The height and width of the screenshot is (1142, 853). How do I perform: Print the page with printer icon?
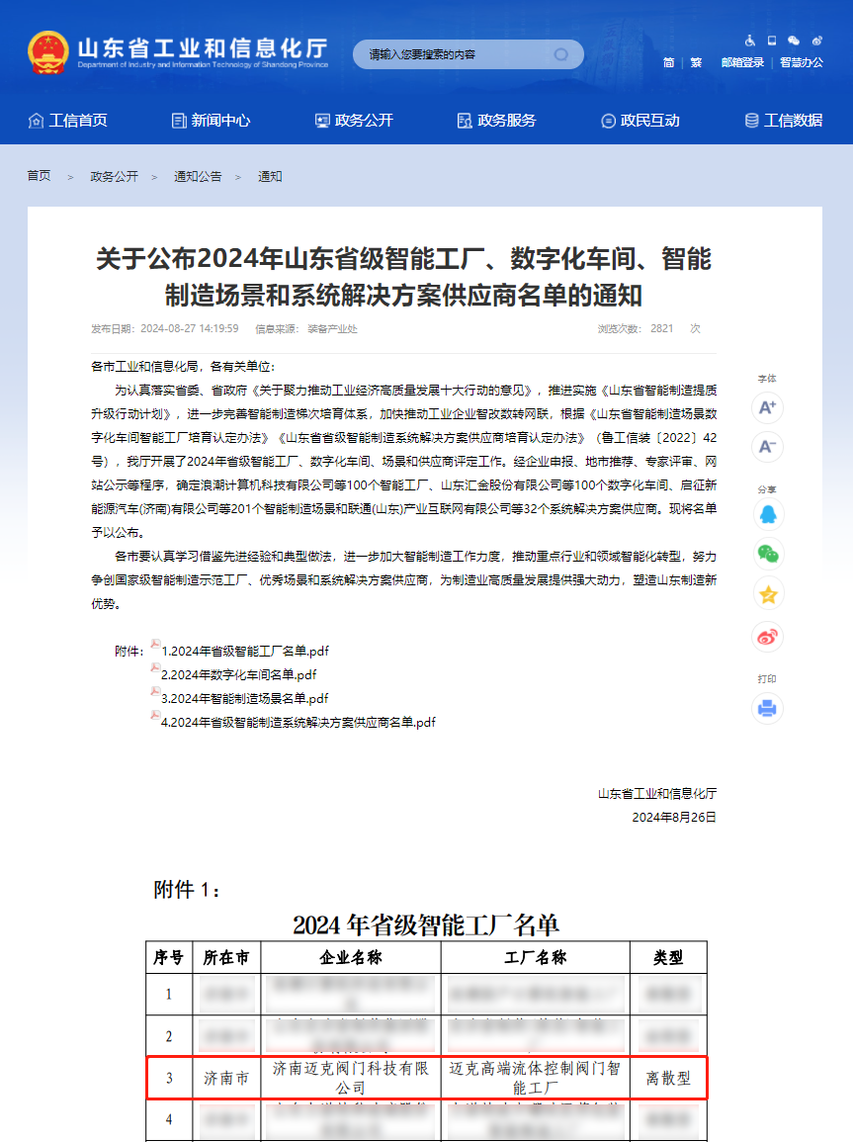click(x=767, y=708)
